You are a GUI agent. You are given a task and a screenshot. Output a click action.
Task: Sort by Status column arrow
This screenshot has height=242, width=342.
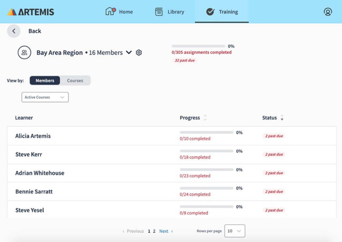[282, 118]
